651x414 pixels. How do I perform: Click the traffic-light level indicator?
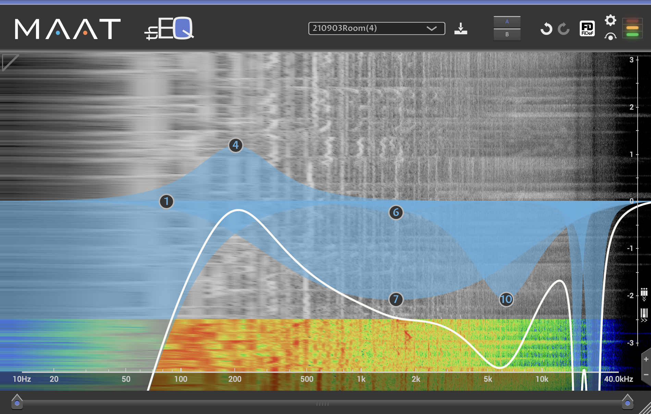[632, 28]
